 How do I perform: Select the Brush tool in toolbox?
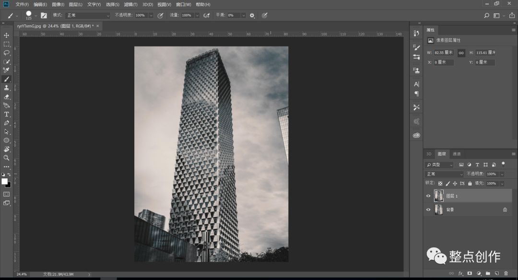point(6,79)
